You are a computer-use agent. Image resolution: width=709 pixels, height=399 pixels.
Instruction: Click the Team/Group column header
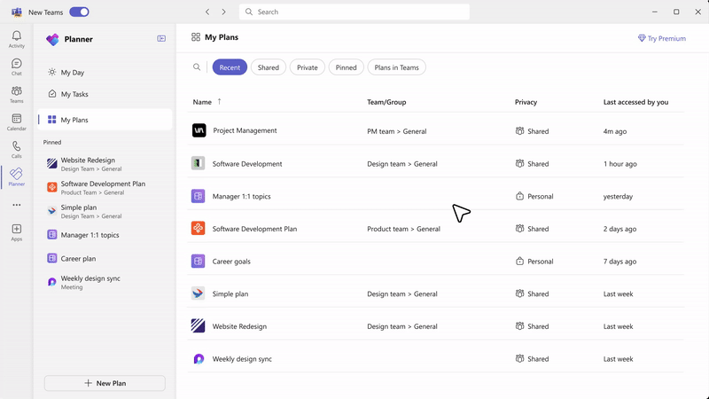click(x=386, y=102)
